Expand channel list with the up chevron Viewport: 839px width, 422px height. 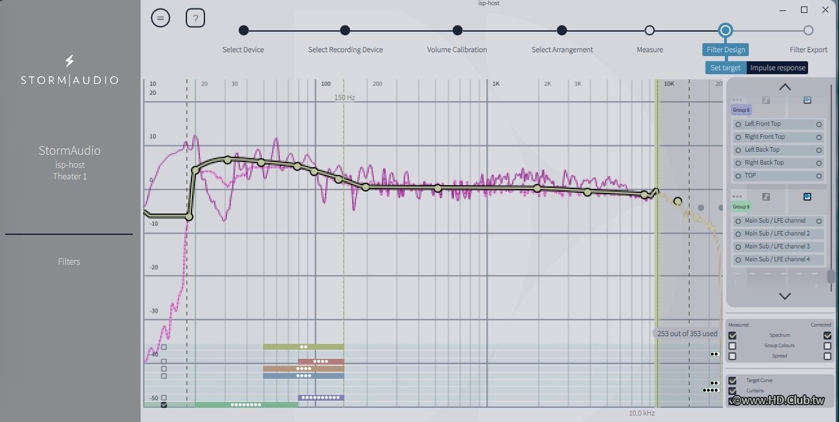click(784, 87)
